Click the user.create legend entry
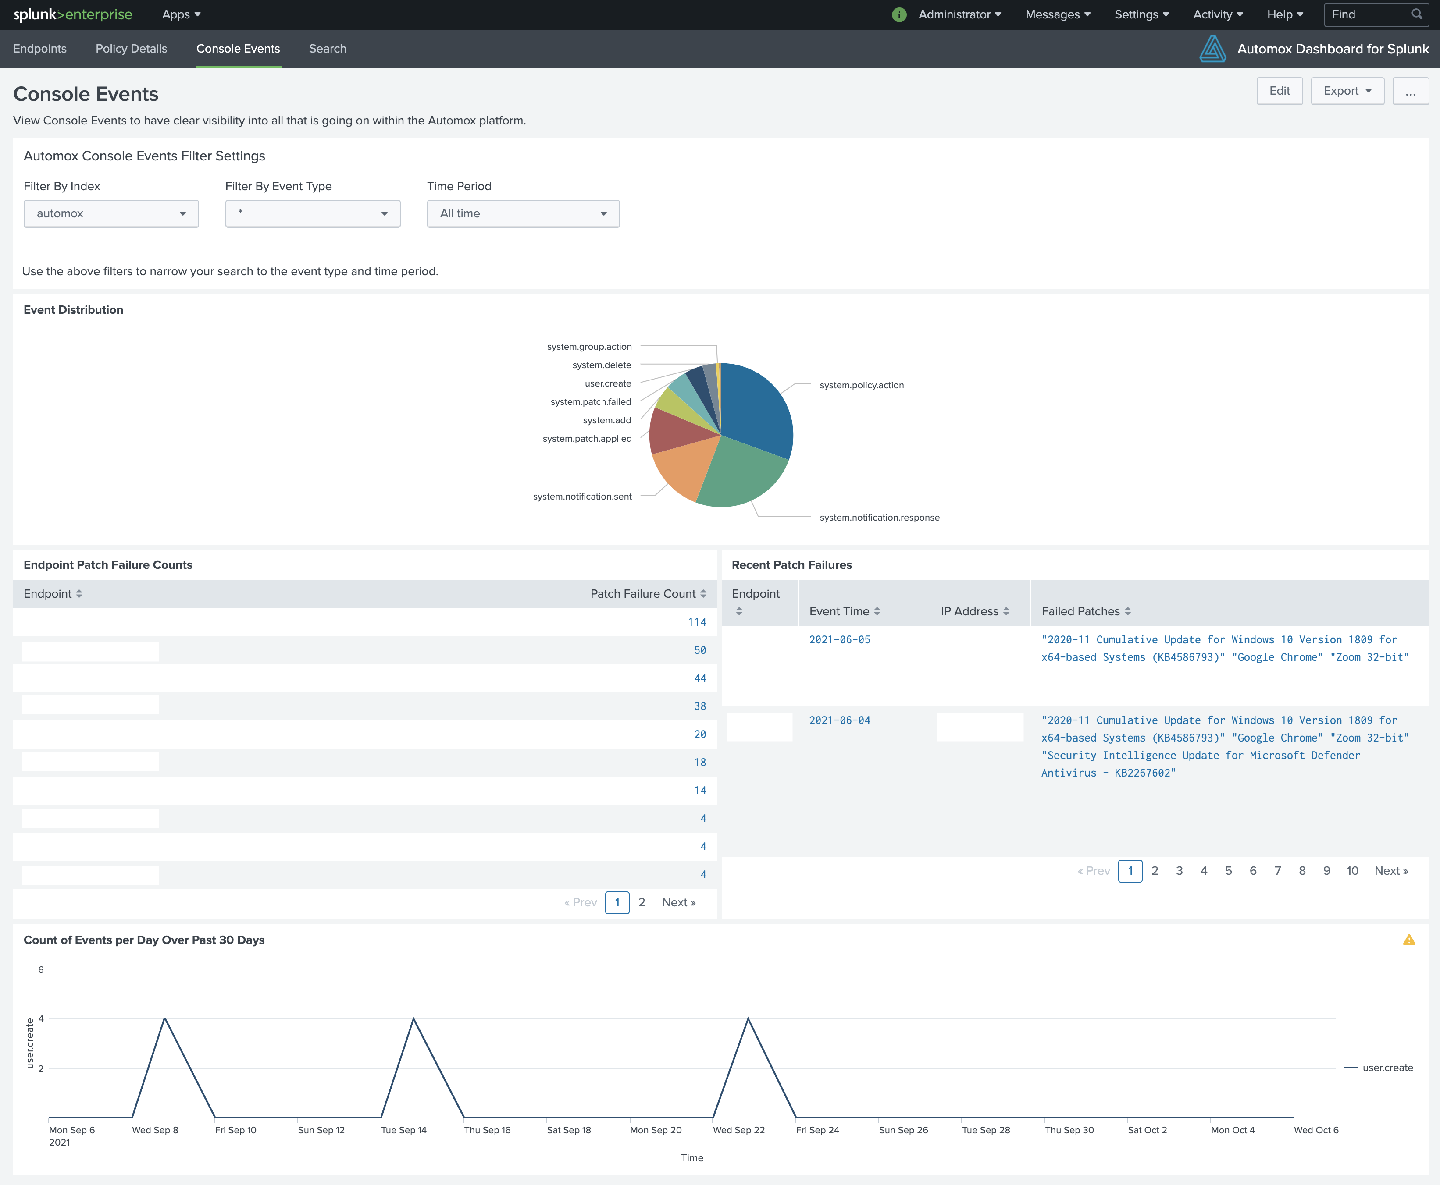1440x1185 pixels. [1379, 1068]
